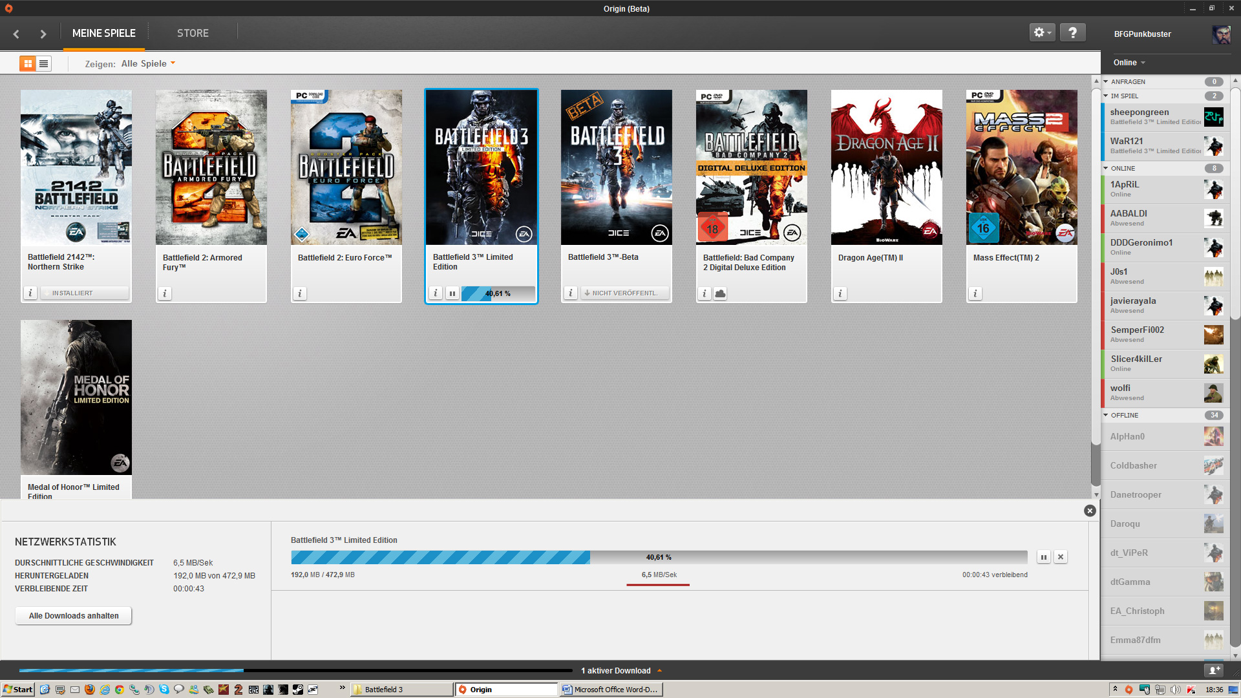Select Dragon Age II cover thumbnail
Viewport: 1241px width, 698px height.
tap(886, 167)
